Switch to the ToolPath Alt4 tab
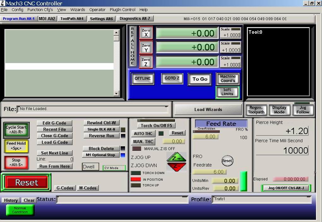 pos(72,19)
